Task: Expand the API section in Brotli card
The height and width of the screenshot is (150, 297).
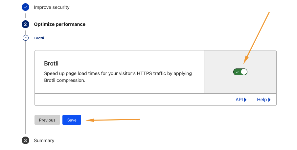Action: (239, 100)
